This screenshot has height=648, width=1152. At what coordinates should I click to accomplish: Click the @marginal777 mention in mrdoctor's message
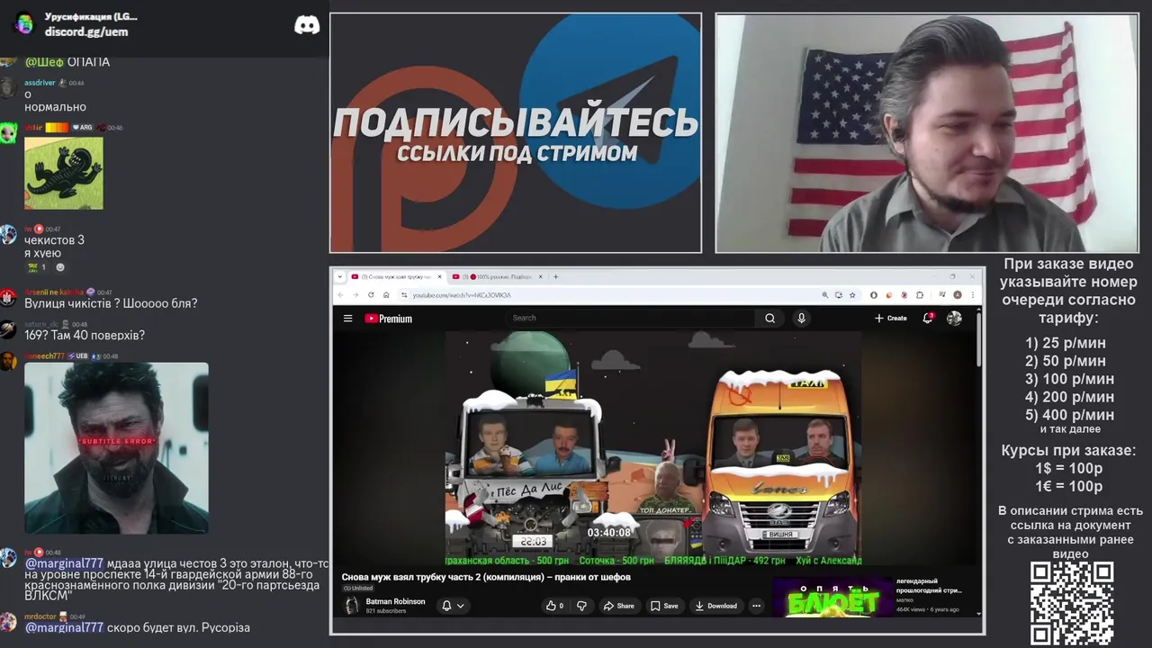(64, 627)
